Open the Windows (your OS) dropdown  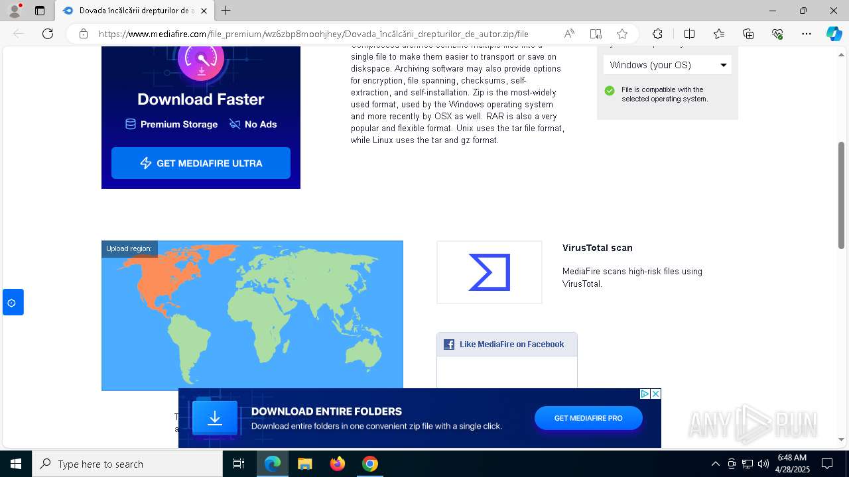(667, 65)
